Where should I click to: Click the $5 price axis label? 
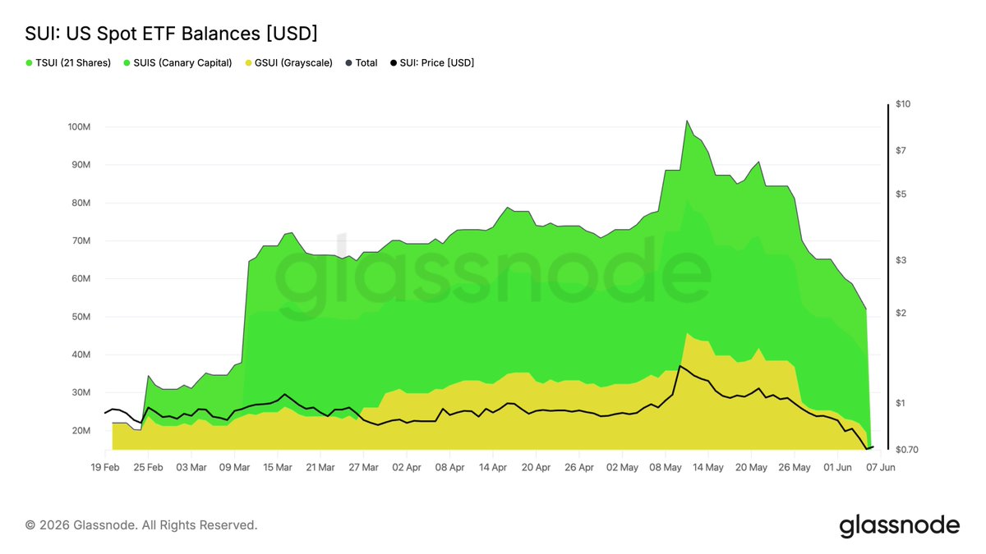901,195
